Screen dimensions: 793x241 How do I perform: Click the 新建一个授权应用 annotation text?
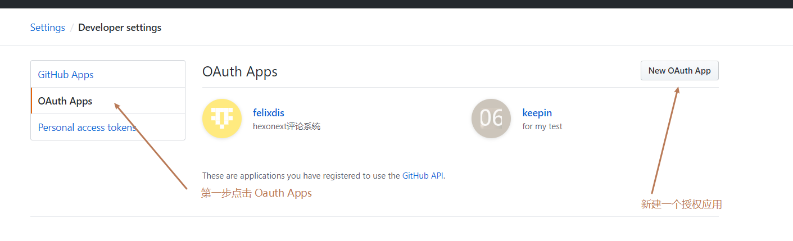(x=681, y=204)
